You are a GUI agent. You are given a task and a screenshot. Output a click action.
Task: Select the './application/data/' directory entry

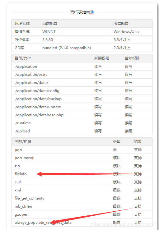[31, 83]
